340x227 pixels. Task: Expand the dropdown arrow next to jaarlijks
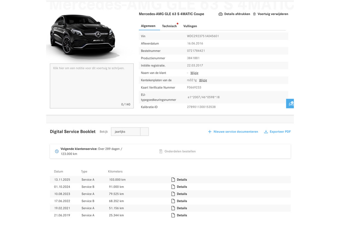[x=144, y=132]
